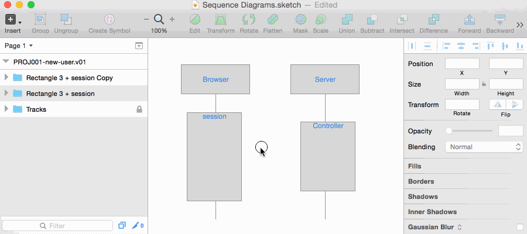Open the Page 1 selector
Image resolution: width=527 pixels, height=234 pixels.
[19, 46]
